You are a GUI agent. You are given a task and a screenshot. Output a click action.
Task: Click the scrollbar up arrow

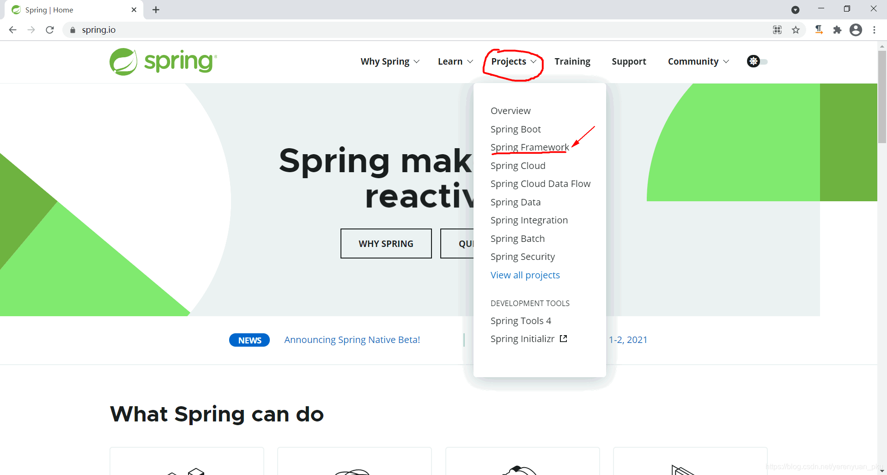[x=882, y=46]
